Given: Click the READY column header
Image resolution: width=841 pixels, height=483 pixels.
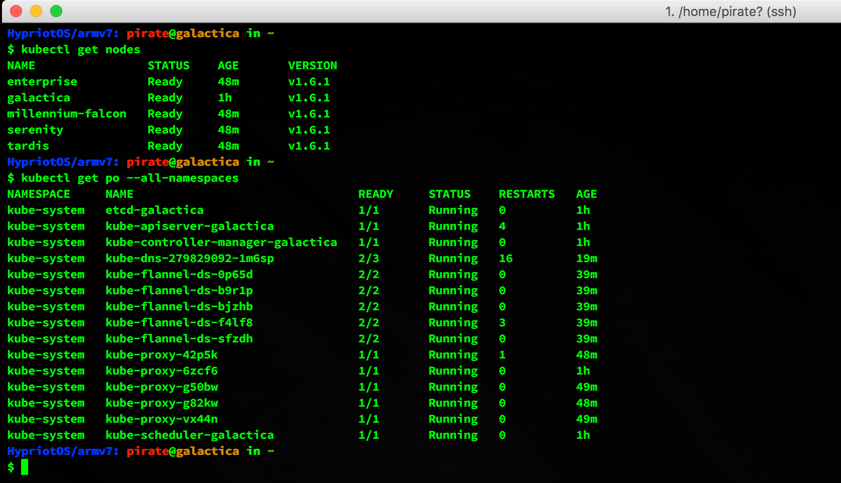Looking at the screenshot, I should [376, 194].
